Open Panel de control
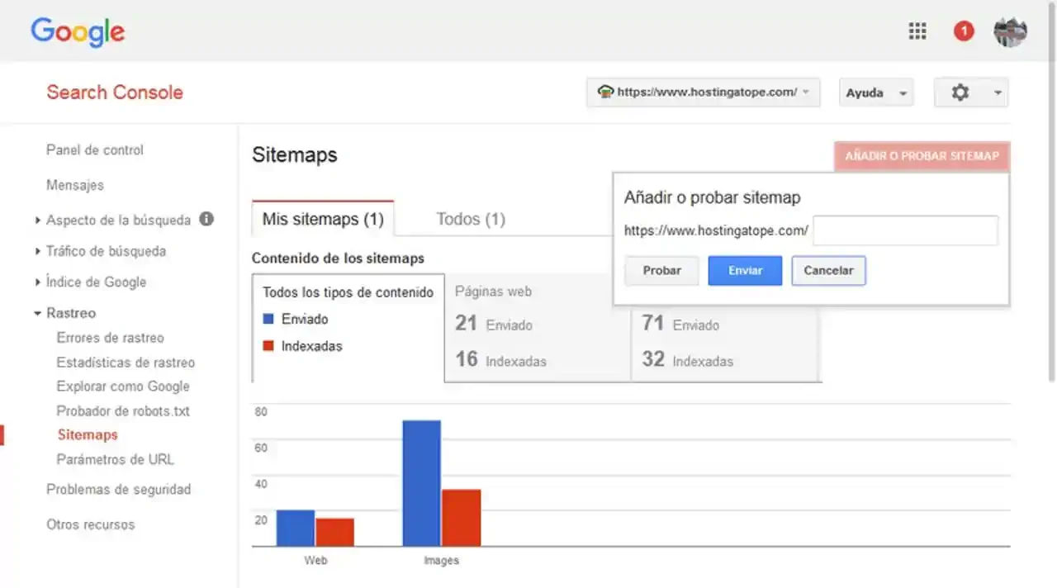The width and height of the screenshot is (1057, 588). 95,150
